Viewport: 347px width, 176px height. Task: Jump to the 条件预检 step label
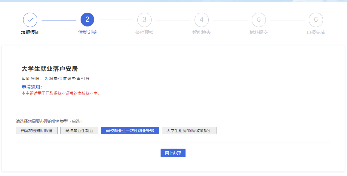coord(144,32)
